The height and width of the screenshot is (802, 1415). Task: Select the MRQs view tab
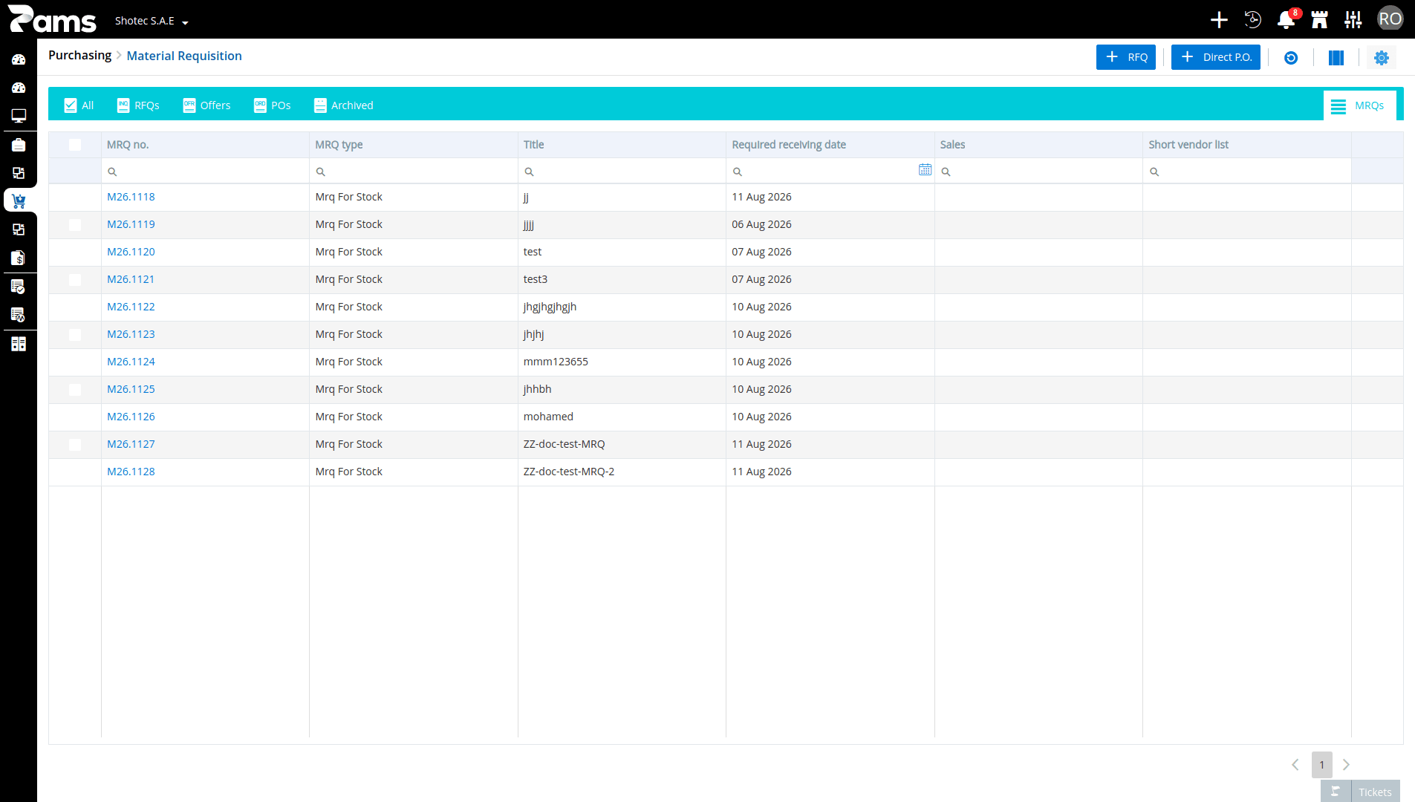[1359, 105]
